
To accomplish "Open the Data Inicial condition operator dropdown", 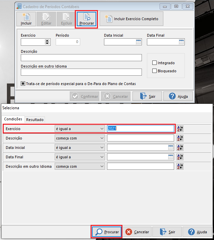I will point(80,148).
